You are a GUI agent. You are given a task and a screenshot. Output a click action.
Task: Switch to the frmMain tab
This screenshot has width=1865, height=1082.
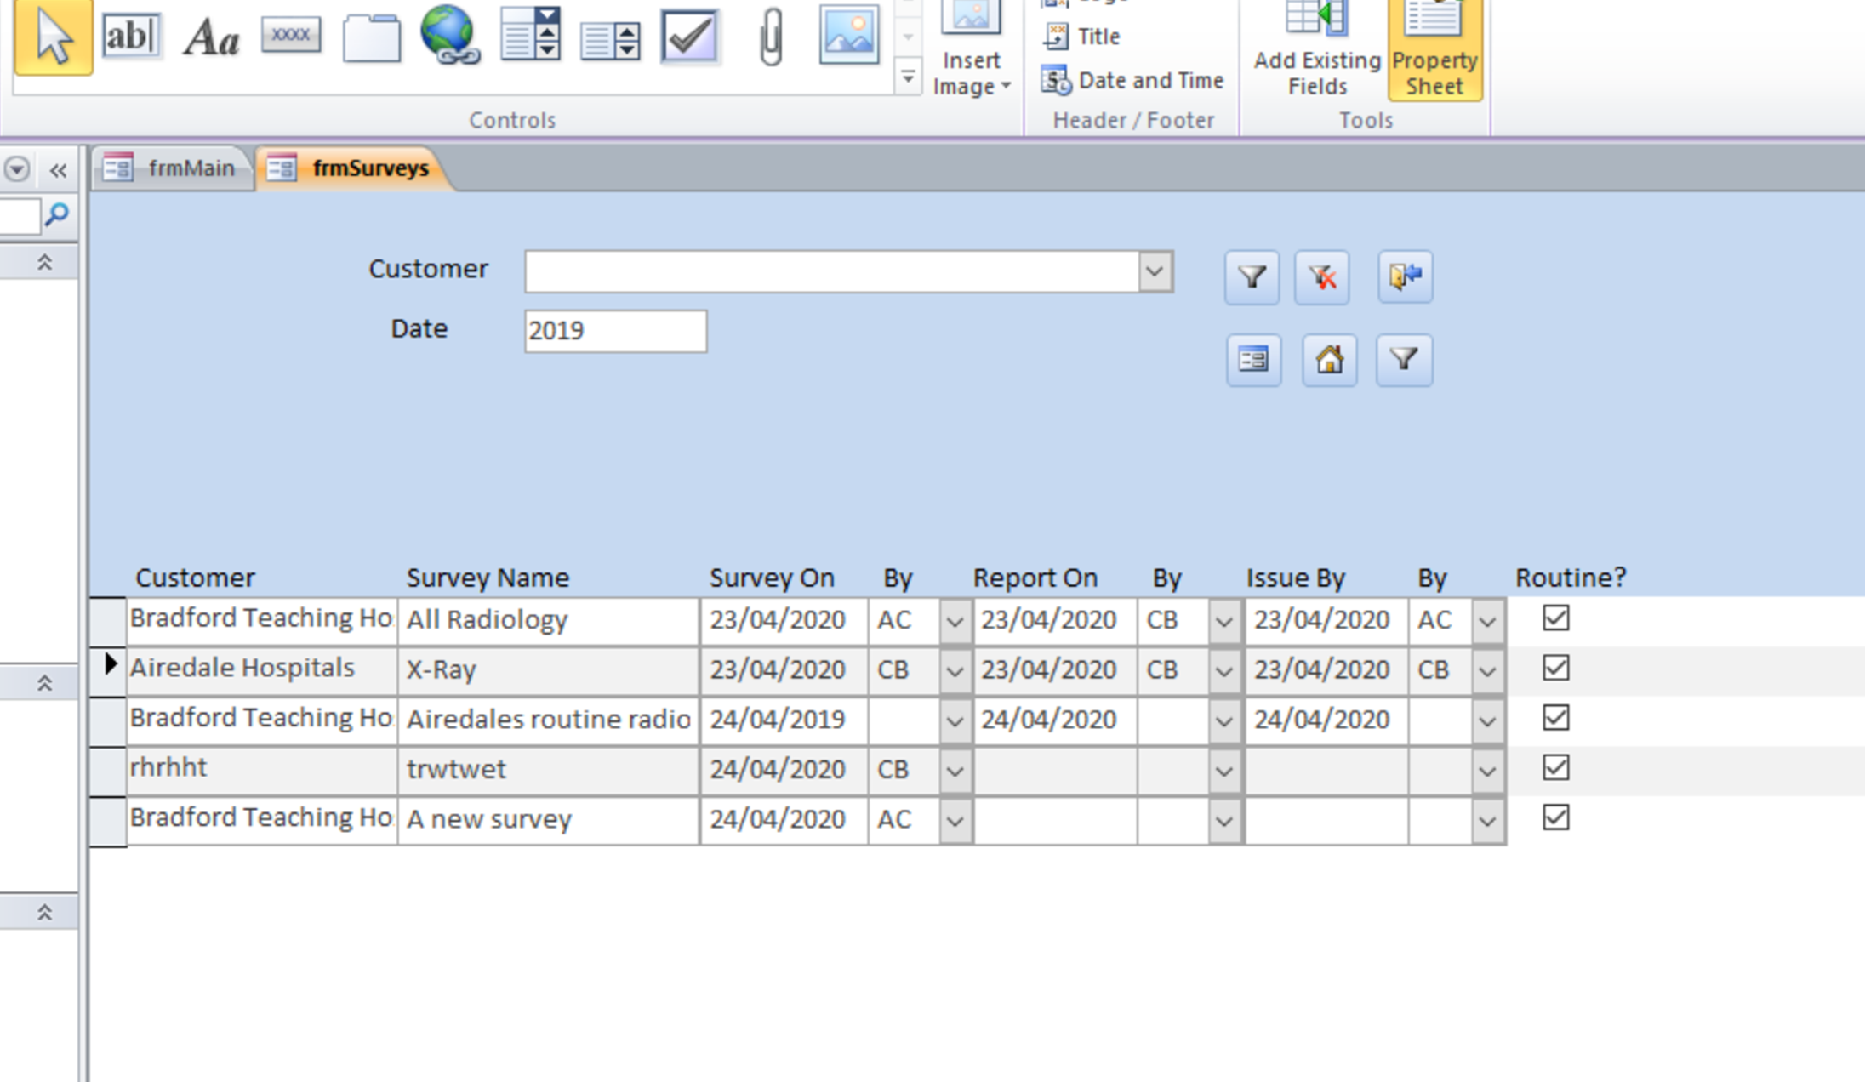(x=173, y=168)
